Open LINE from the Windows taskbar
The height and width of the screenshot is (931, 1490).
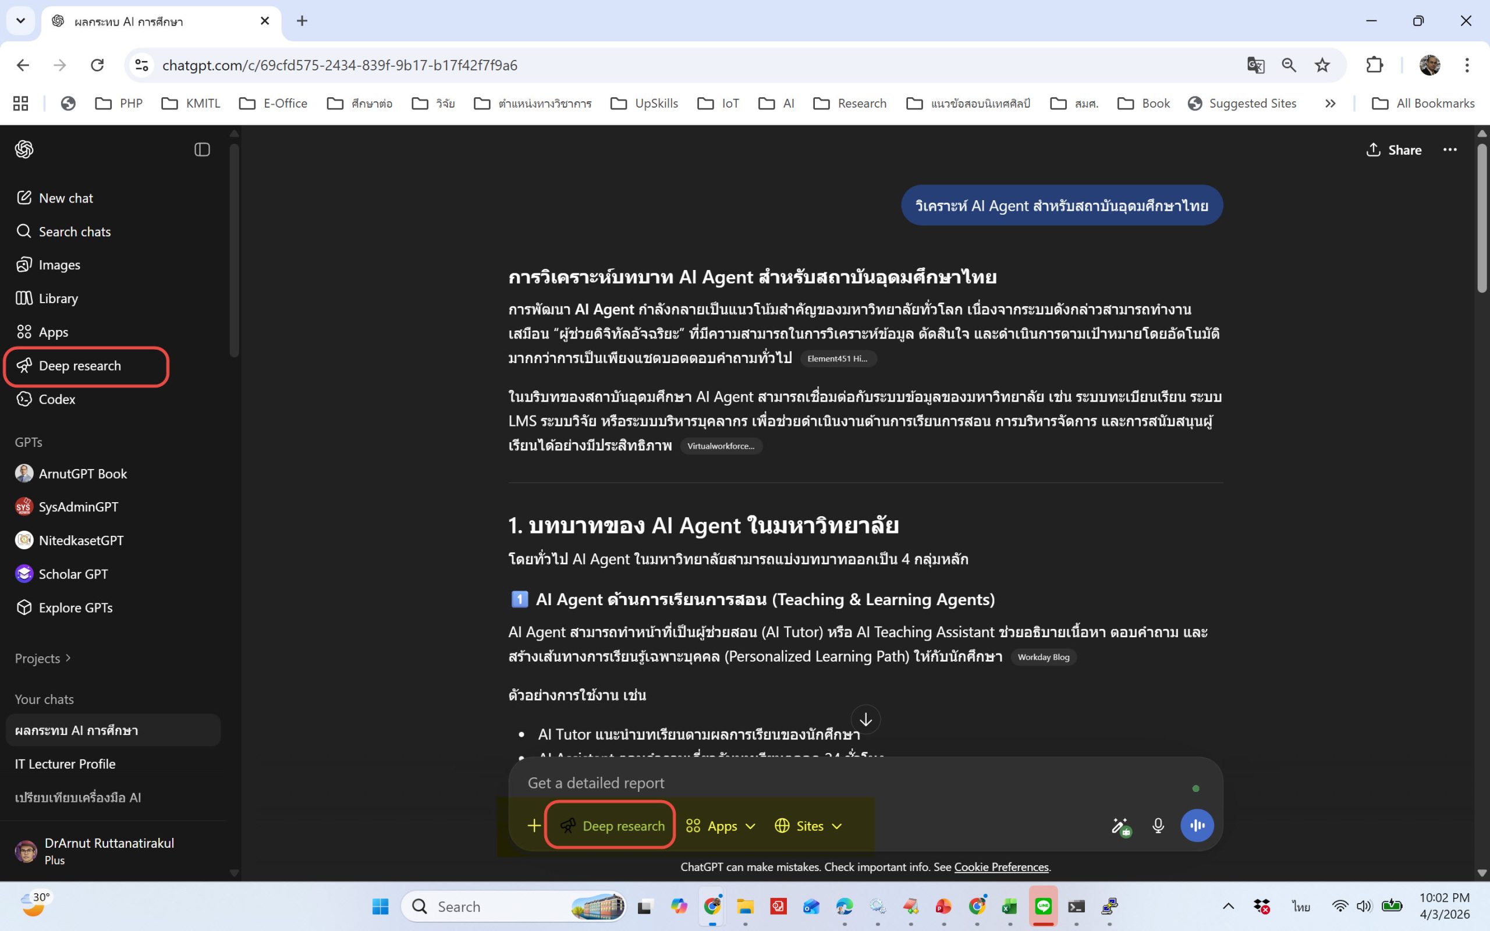[1043, 906]
